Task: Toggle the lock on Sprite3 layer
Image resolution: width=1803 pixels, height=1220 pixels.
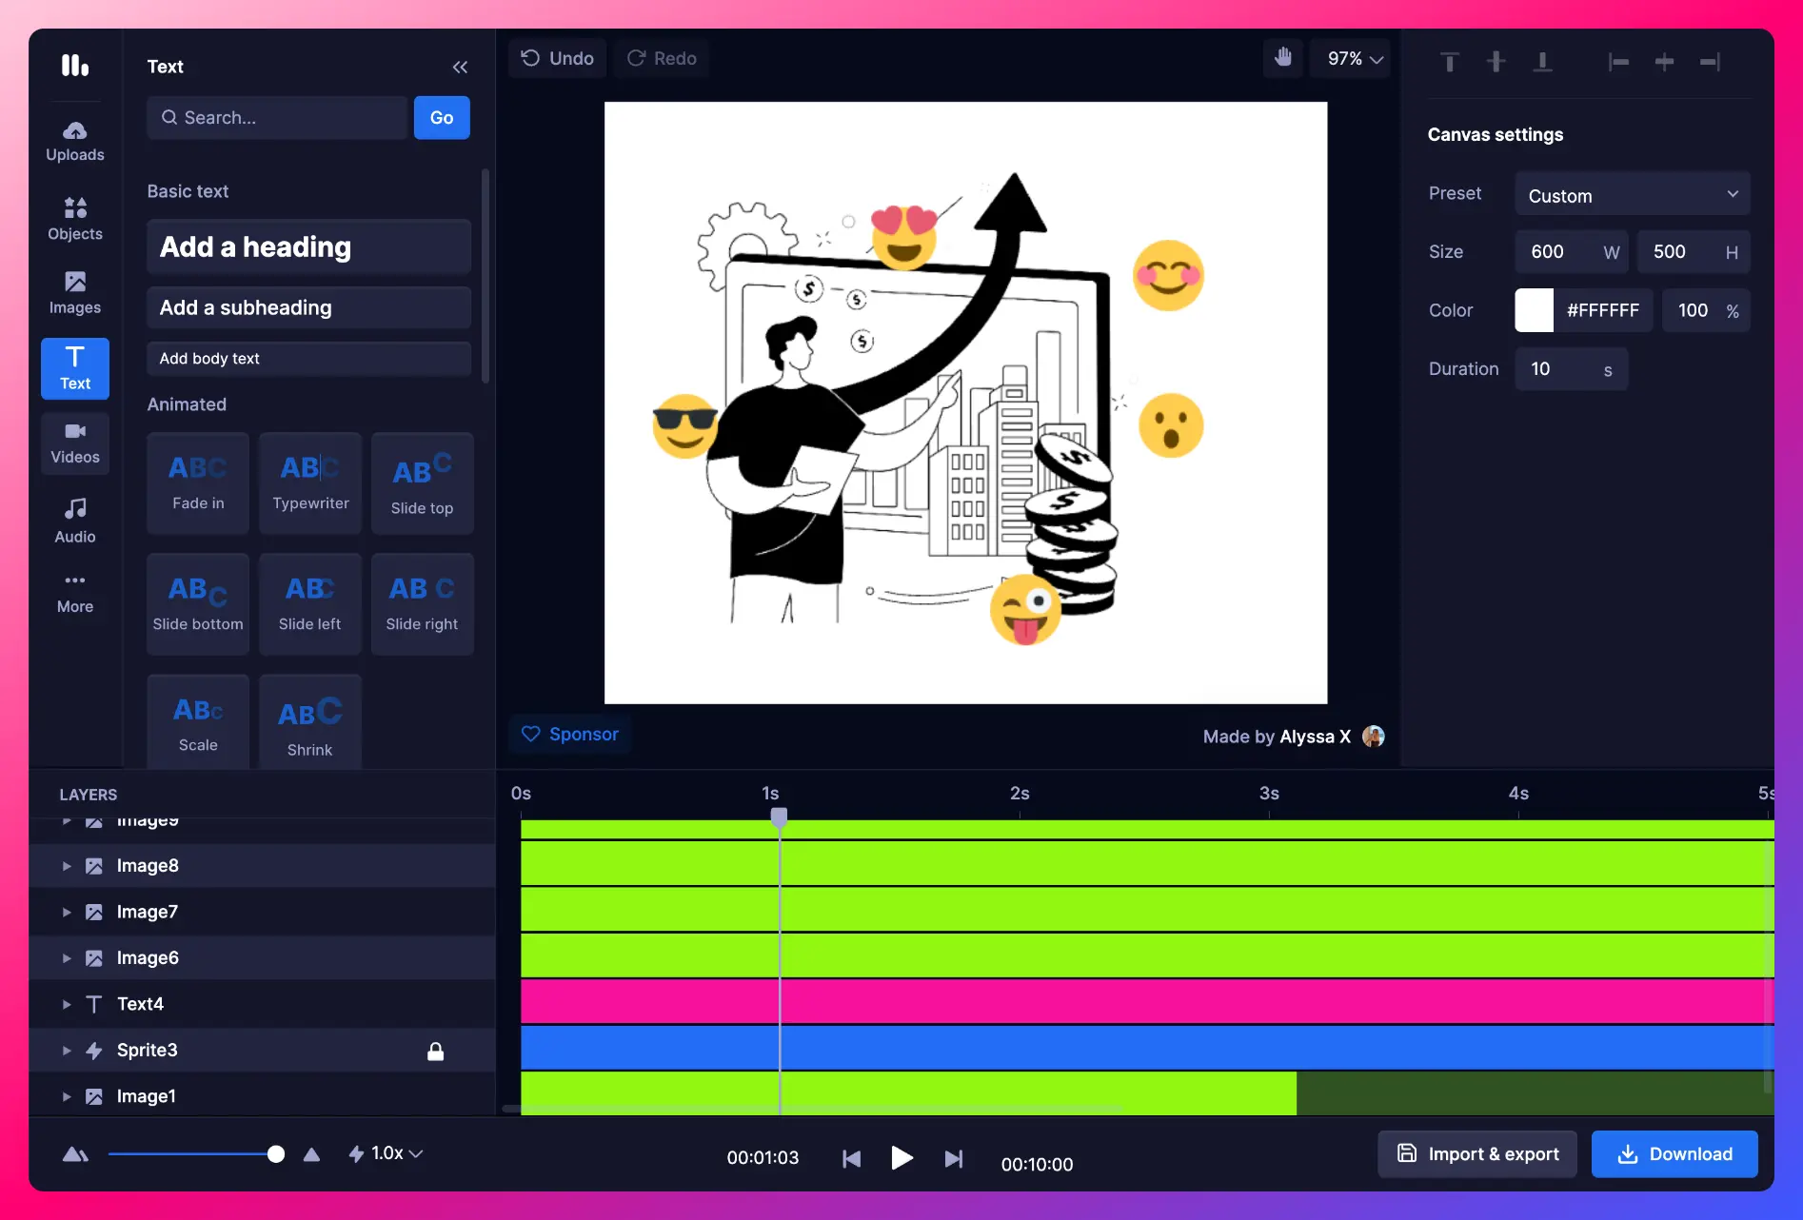Action: tap(435, 1051)
